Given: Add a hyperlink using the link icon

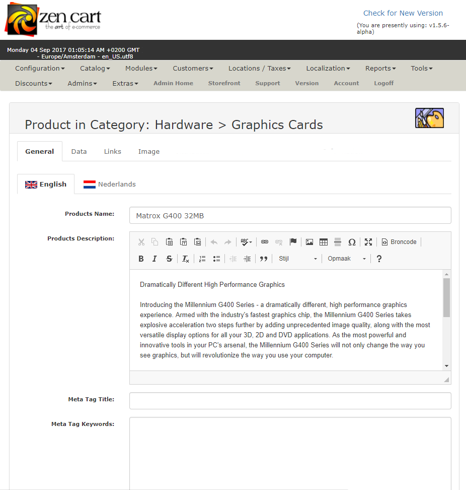Looking at the screenshot, I should [x=265, y=242].
